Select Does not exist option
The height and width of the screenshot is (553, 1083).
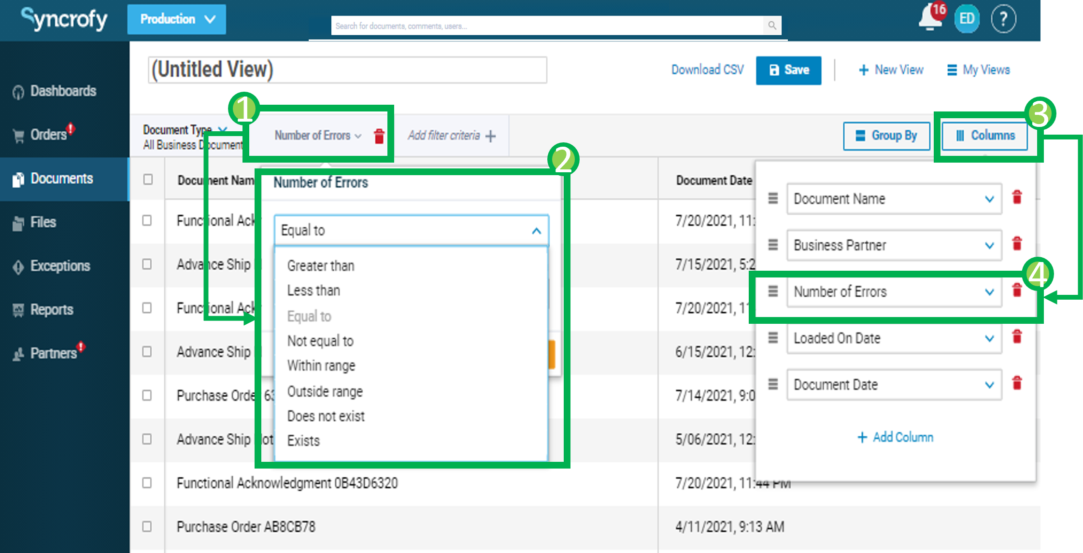coord(326,416)
